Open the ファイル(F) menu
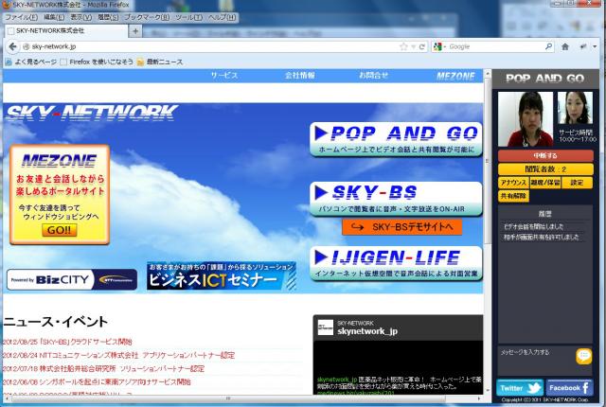The width and height of the screenshot is (606, 407). pyautogui.click(x=21, y=17)
